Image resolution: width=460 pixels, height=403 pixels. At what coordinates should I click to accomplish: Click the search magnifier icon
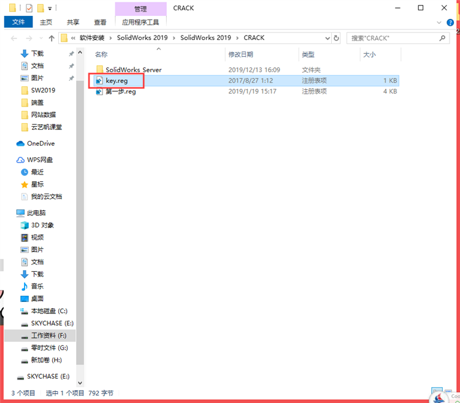click(442, 38)
